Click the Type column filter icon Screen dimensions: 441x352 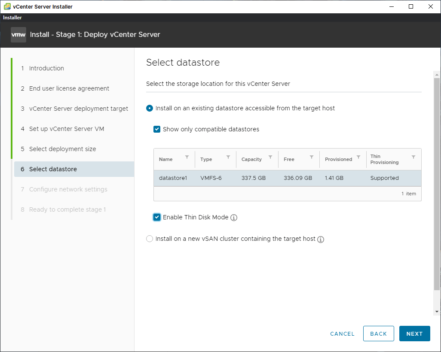(x=228, y=157)
